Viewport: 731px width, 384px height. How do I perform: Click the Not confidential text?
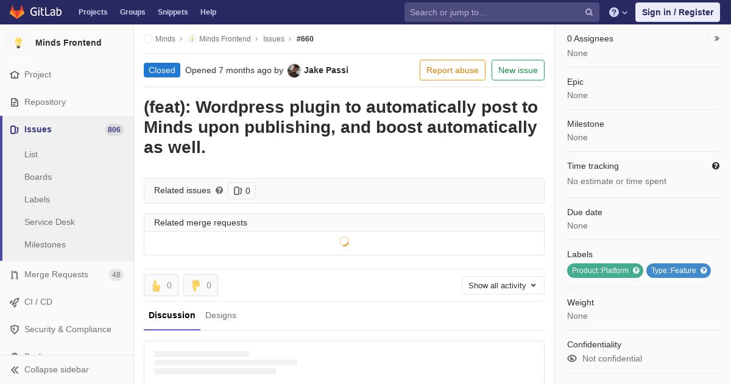pos(612,358)
